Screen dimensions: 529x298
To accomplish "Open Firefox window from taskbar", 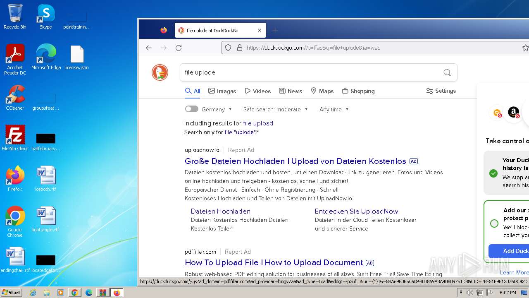I will click(117, 293).
